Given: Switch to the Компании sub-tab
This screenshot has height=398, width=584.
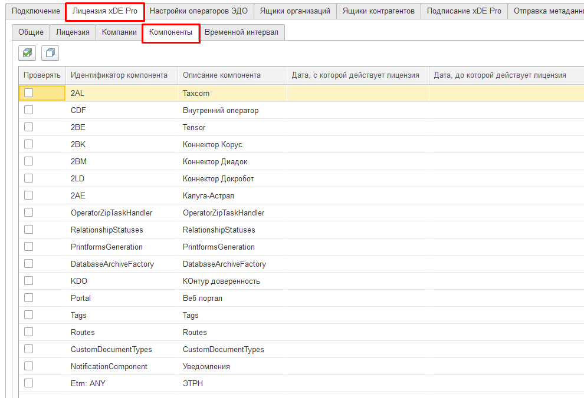Looking at the screenshot, I should 119,32.
